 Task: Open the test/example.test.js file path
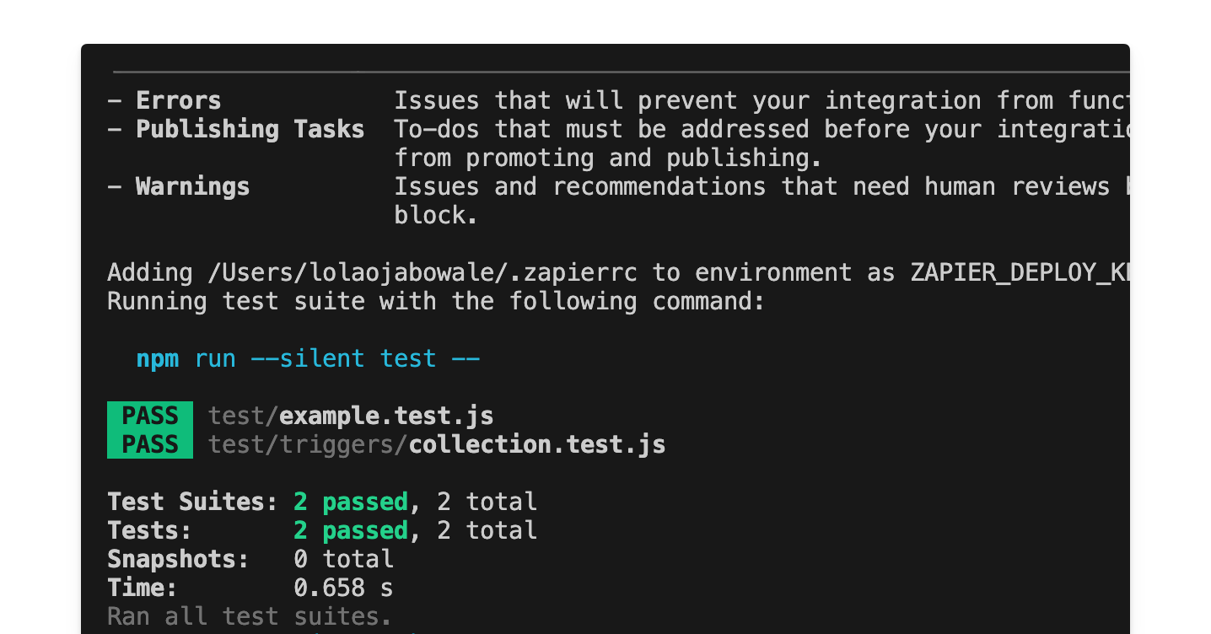tap(351, 416)
